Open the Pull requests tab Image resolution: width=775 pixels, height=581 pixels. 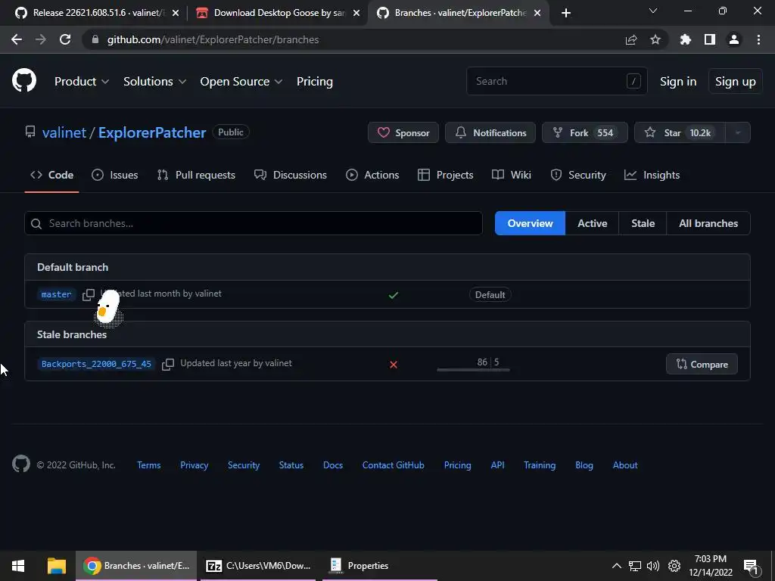pos(196,175)
